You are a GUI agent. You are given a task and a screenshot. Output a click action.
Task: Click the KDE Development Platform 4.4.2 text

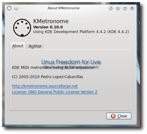coord(81,31)
